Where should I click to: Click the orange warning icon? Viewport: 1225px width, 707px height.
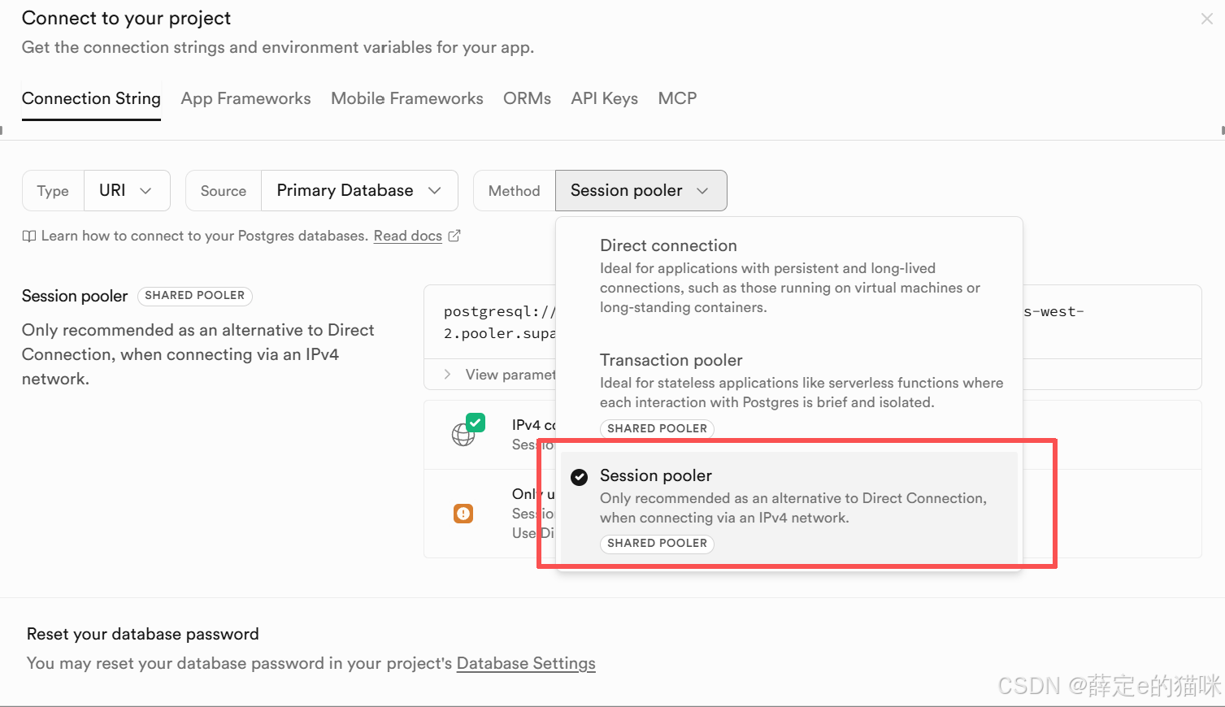463,514
